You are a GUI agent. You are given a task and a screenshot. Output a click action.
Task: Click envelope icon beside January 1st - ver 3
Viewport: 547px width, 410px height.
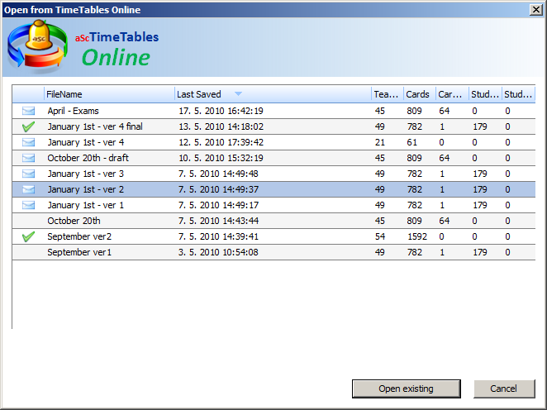tap(29, 174)
